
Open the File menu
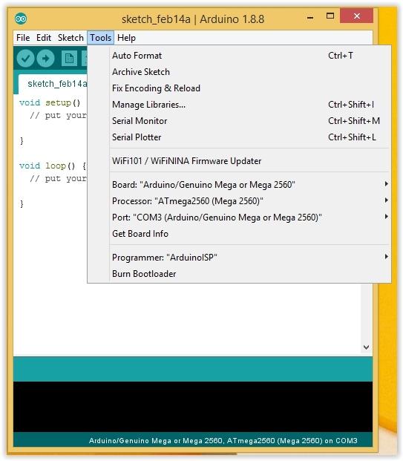pyautogui.click(x=23, y=38)
